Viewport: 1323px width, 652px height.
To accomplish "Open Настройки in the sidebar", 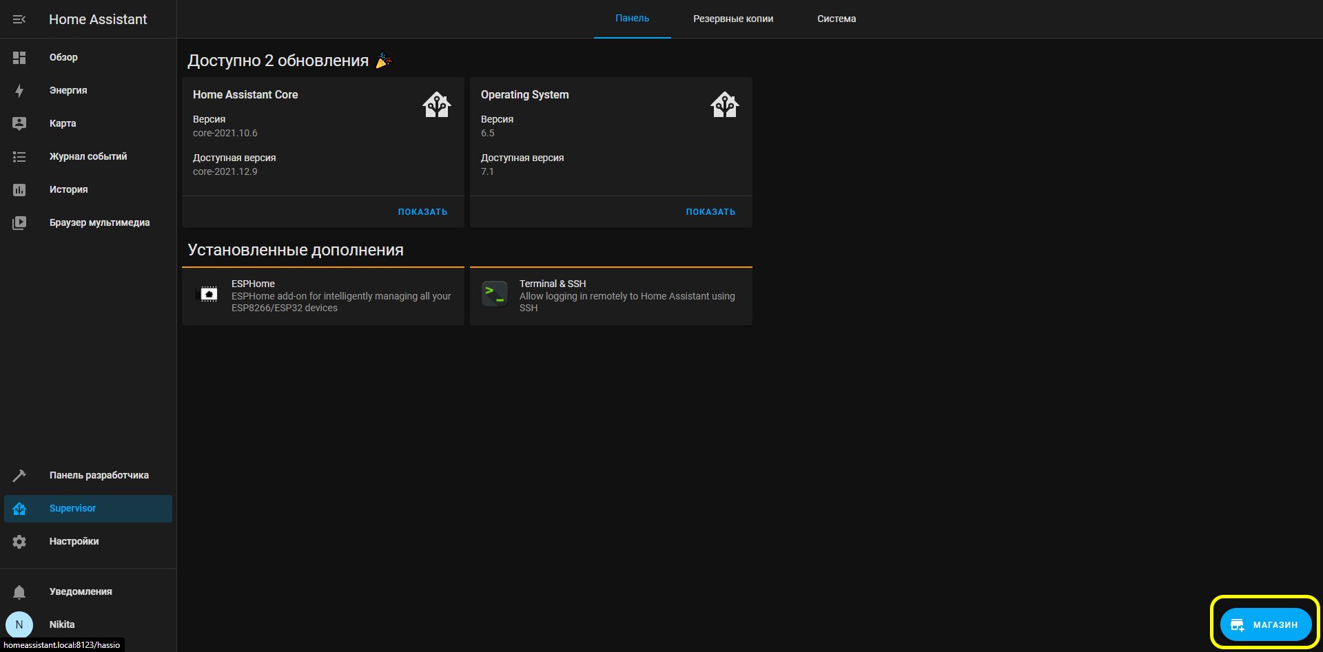I will [88, 542].
